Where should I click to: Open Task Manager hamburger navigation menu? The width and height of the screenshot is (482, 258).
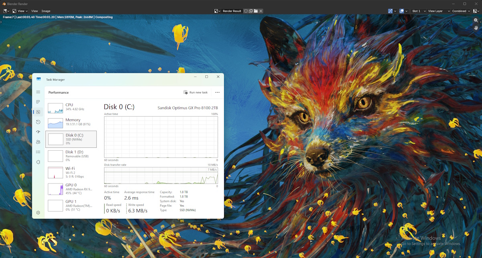38,92
